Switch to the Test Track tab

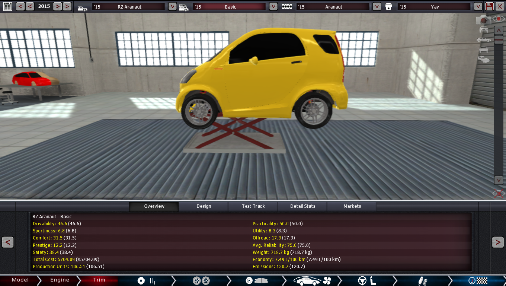pyautogui.click(x=253, y=206)
